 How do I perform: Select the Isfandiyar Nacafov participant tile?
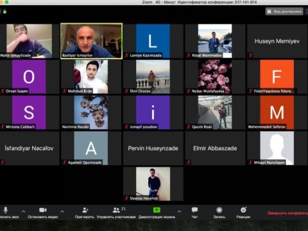[29, 148]
